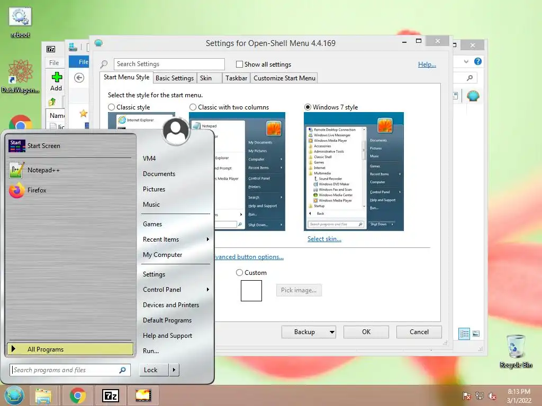
Task: Click the user account picture
Action: [176, 132]
